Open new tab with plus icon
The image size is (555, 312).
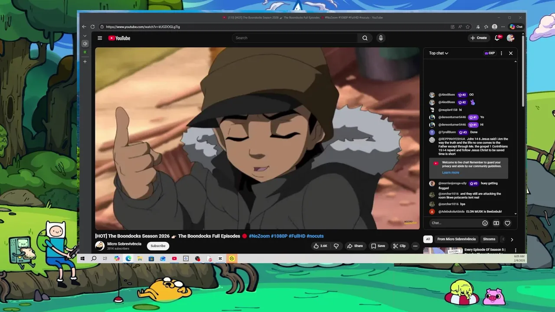point(85,62)
